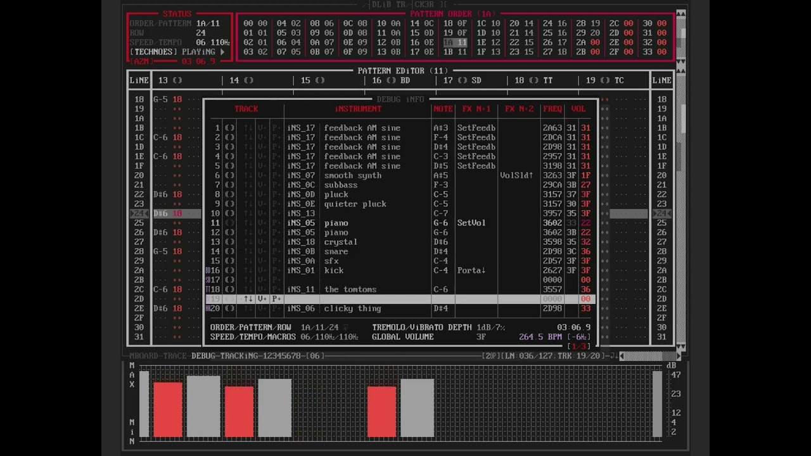Click the FX N°1 column header

[476, 109]
